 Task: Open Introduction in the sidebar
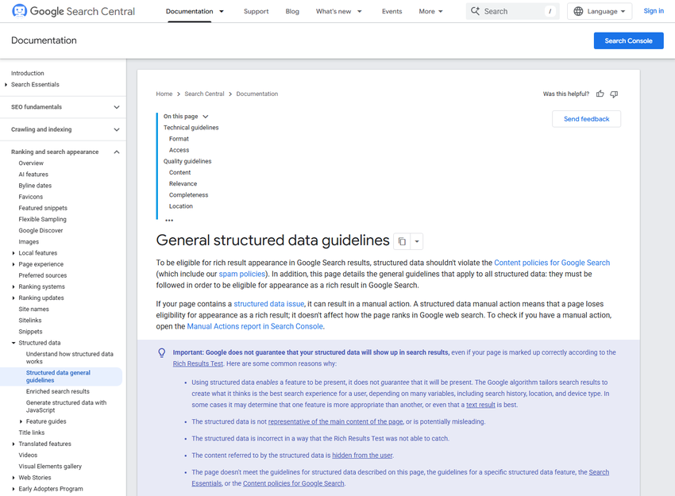(28, 73)
